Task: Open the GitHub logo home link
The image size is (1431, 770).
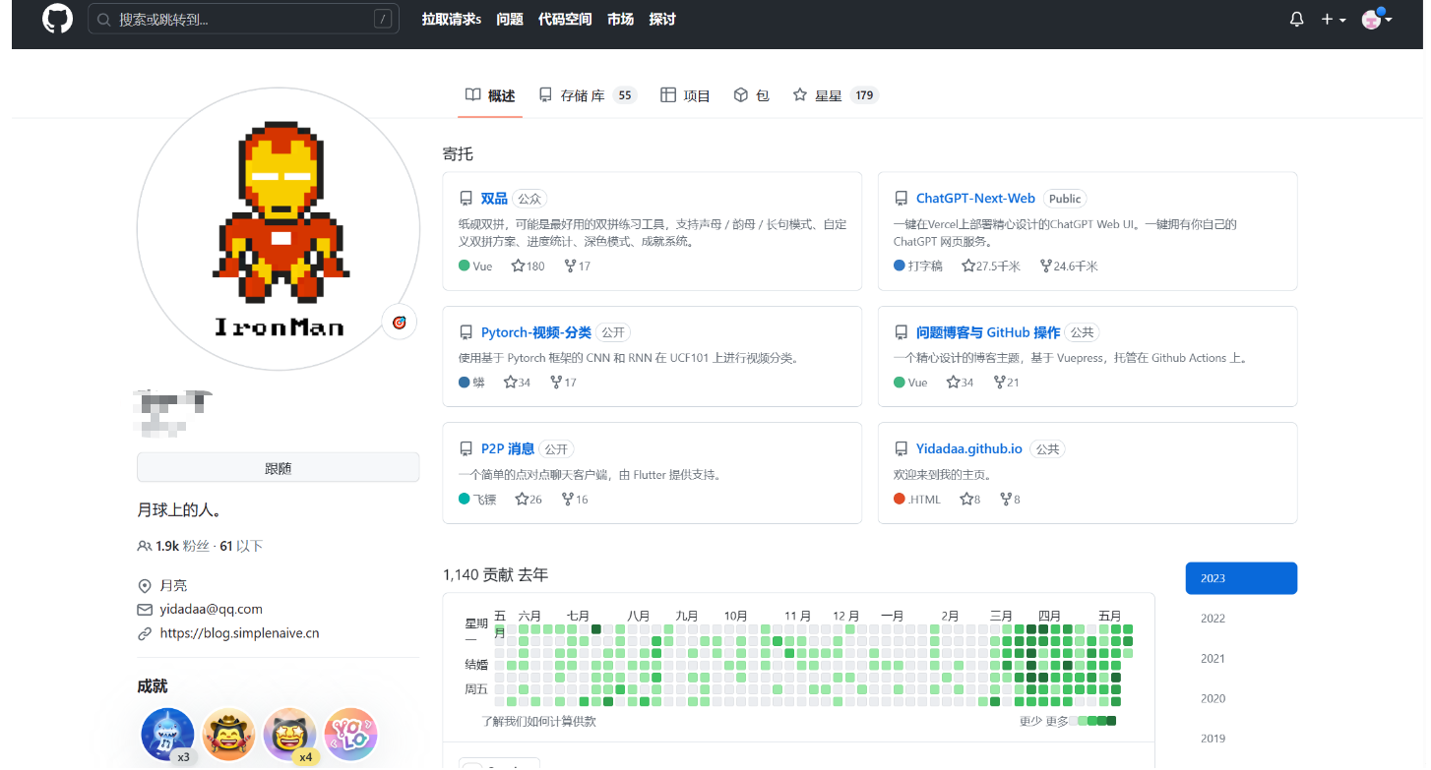Action: point(58,19)
